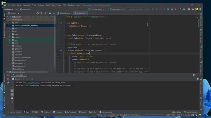Click the Copilot status icon in status bar
211x118 pixels.
point(193,115)
